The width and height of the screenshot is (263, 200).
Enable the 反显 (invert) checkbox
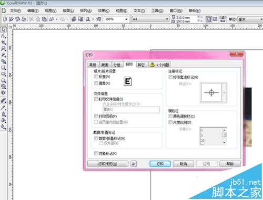pyautogui.click(x=96, y=77)
